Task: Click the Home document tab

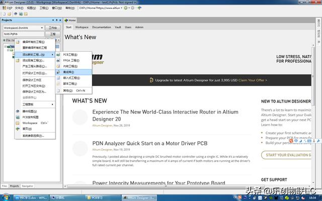Action: pyautogui.click(x=70, y=20)
